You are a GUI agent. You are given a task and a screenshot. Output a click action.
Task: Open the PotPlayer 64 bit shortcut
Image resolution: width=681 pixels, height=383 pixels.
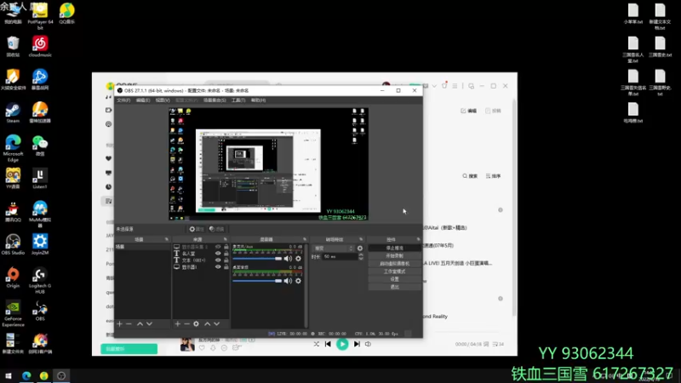pyautogui.click(x=40, y=16)
